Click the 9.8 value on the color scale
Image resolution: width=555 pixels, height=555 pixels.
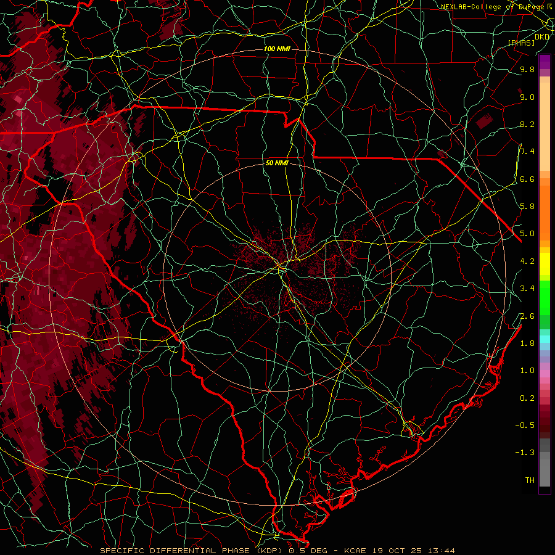[x=527, y=69]
